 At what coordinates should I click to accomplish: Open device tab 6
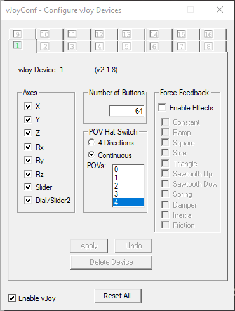click(159, 46)
